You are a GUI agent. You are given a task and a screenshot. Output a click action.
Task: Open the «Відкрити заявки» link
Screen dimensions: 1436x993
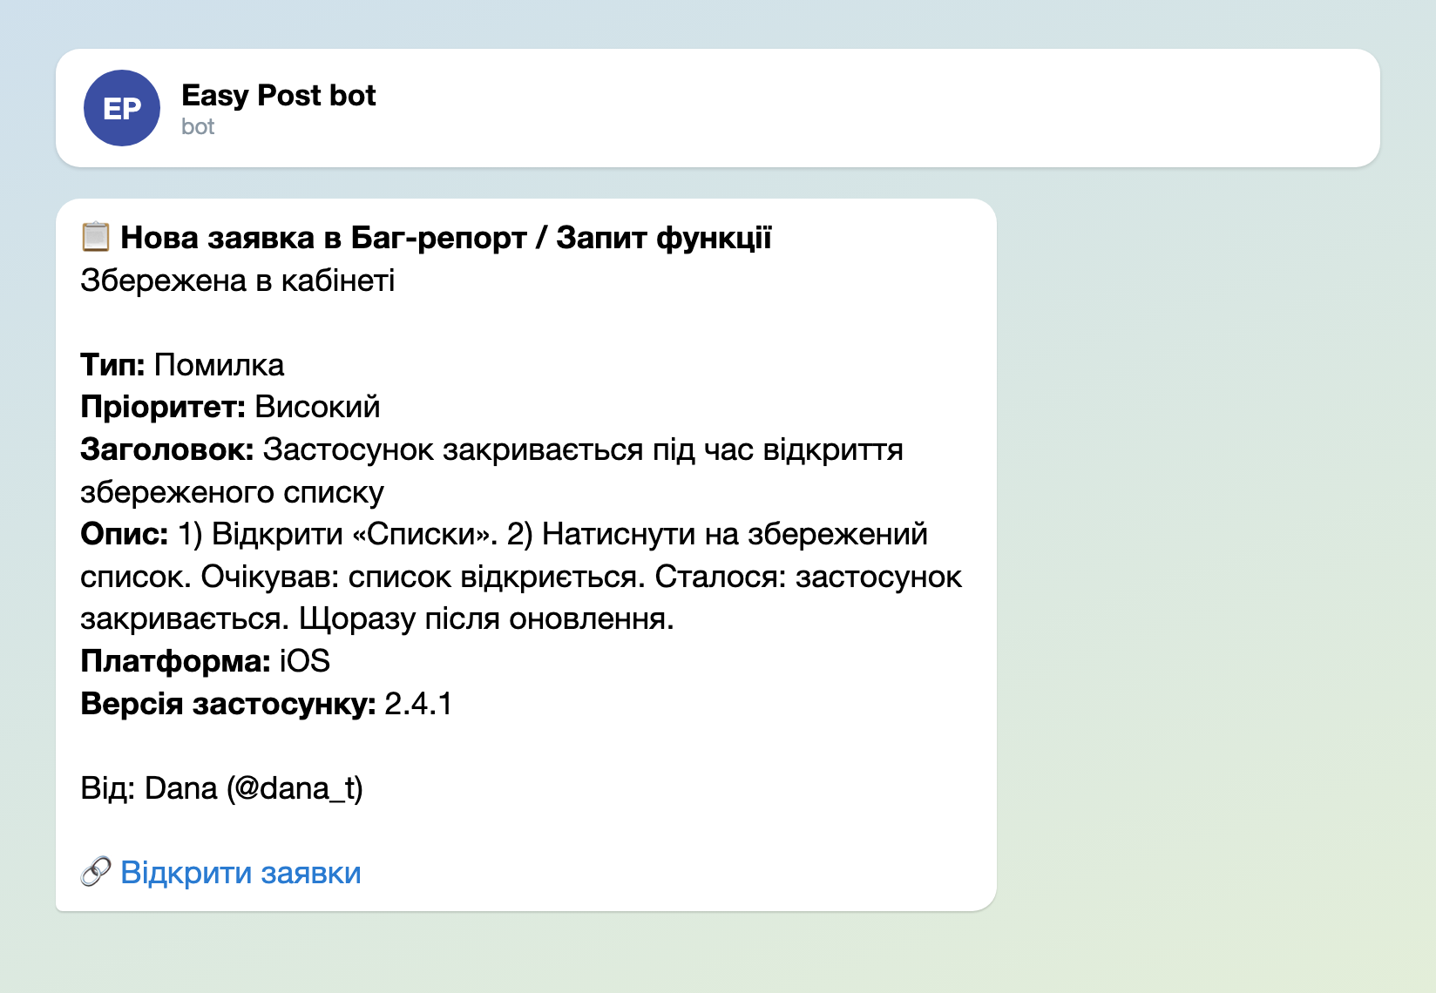[x=240, y=872]
